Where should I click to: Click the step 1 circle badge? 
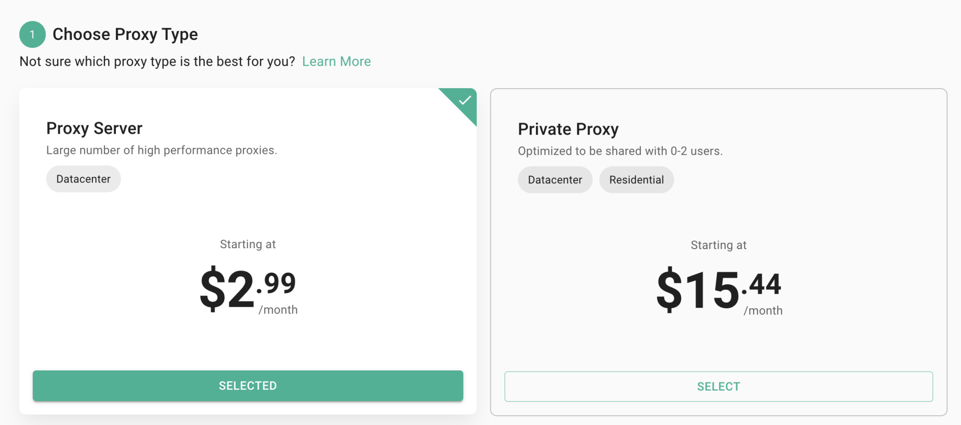(31, 34)
